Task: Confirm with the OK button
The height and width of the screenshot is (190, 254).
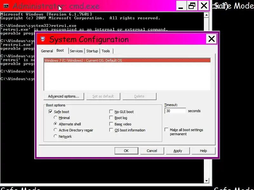Action: [x=126, y=151]
